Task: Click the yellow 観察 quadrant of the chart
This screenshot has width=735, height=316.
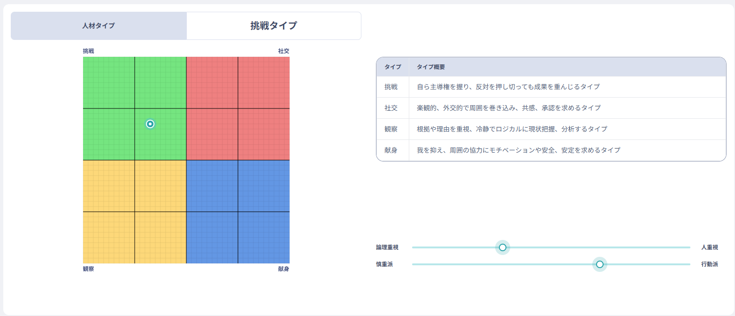Action: pos(135,212)
